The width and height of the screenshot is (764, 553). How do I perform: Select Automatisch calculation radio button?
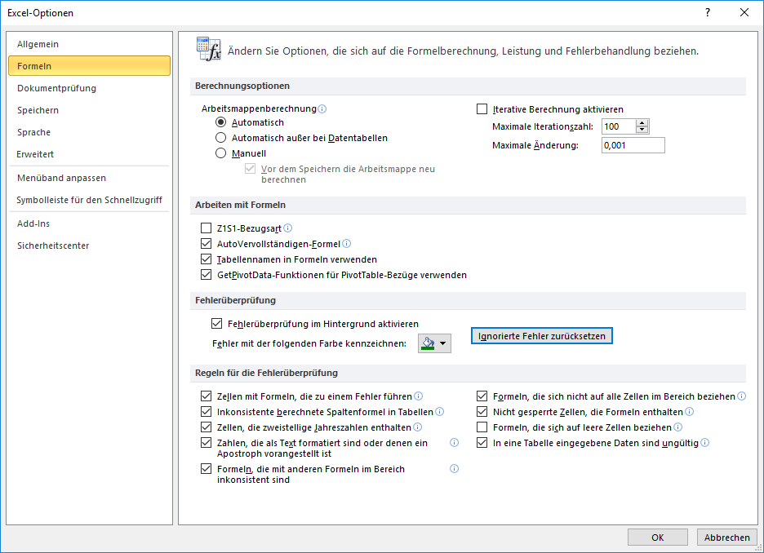click(220, 122)
